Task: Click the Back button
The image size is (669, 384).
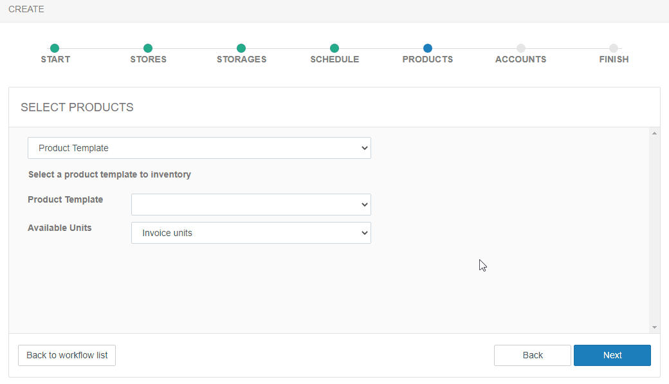Action: (532, 355)
